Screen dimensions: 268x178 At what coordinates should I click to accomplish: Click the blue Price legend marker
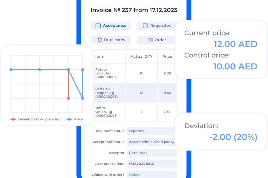pos(69,119)
